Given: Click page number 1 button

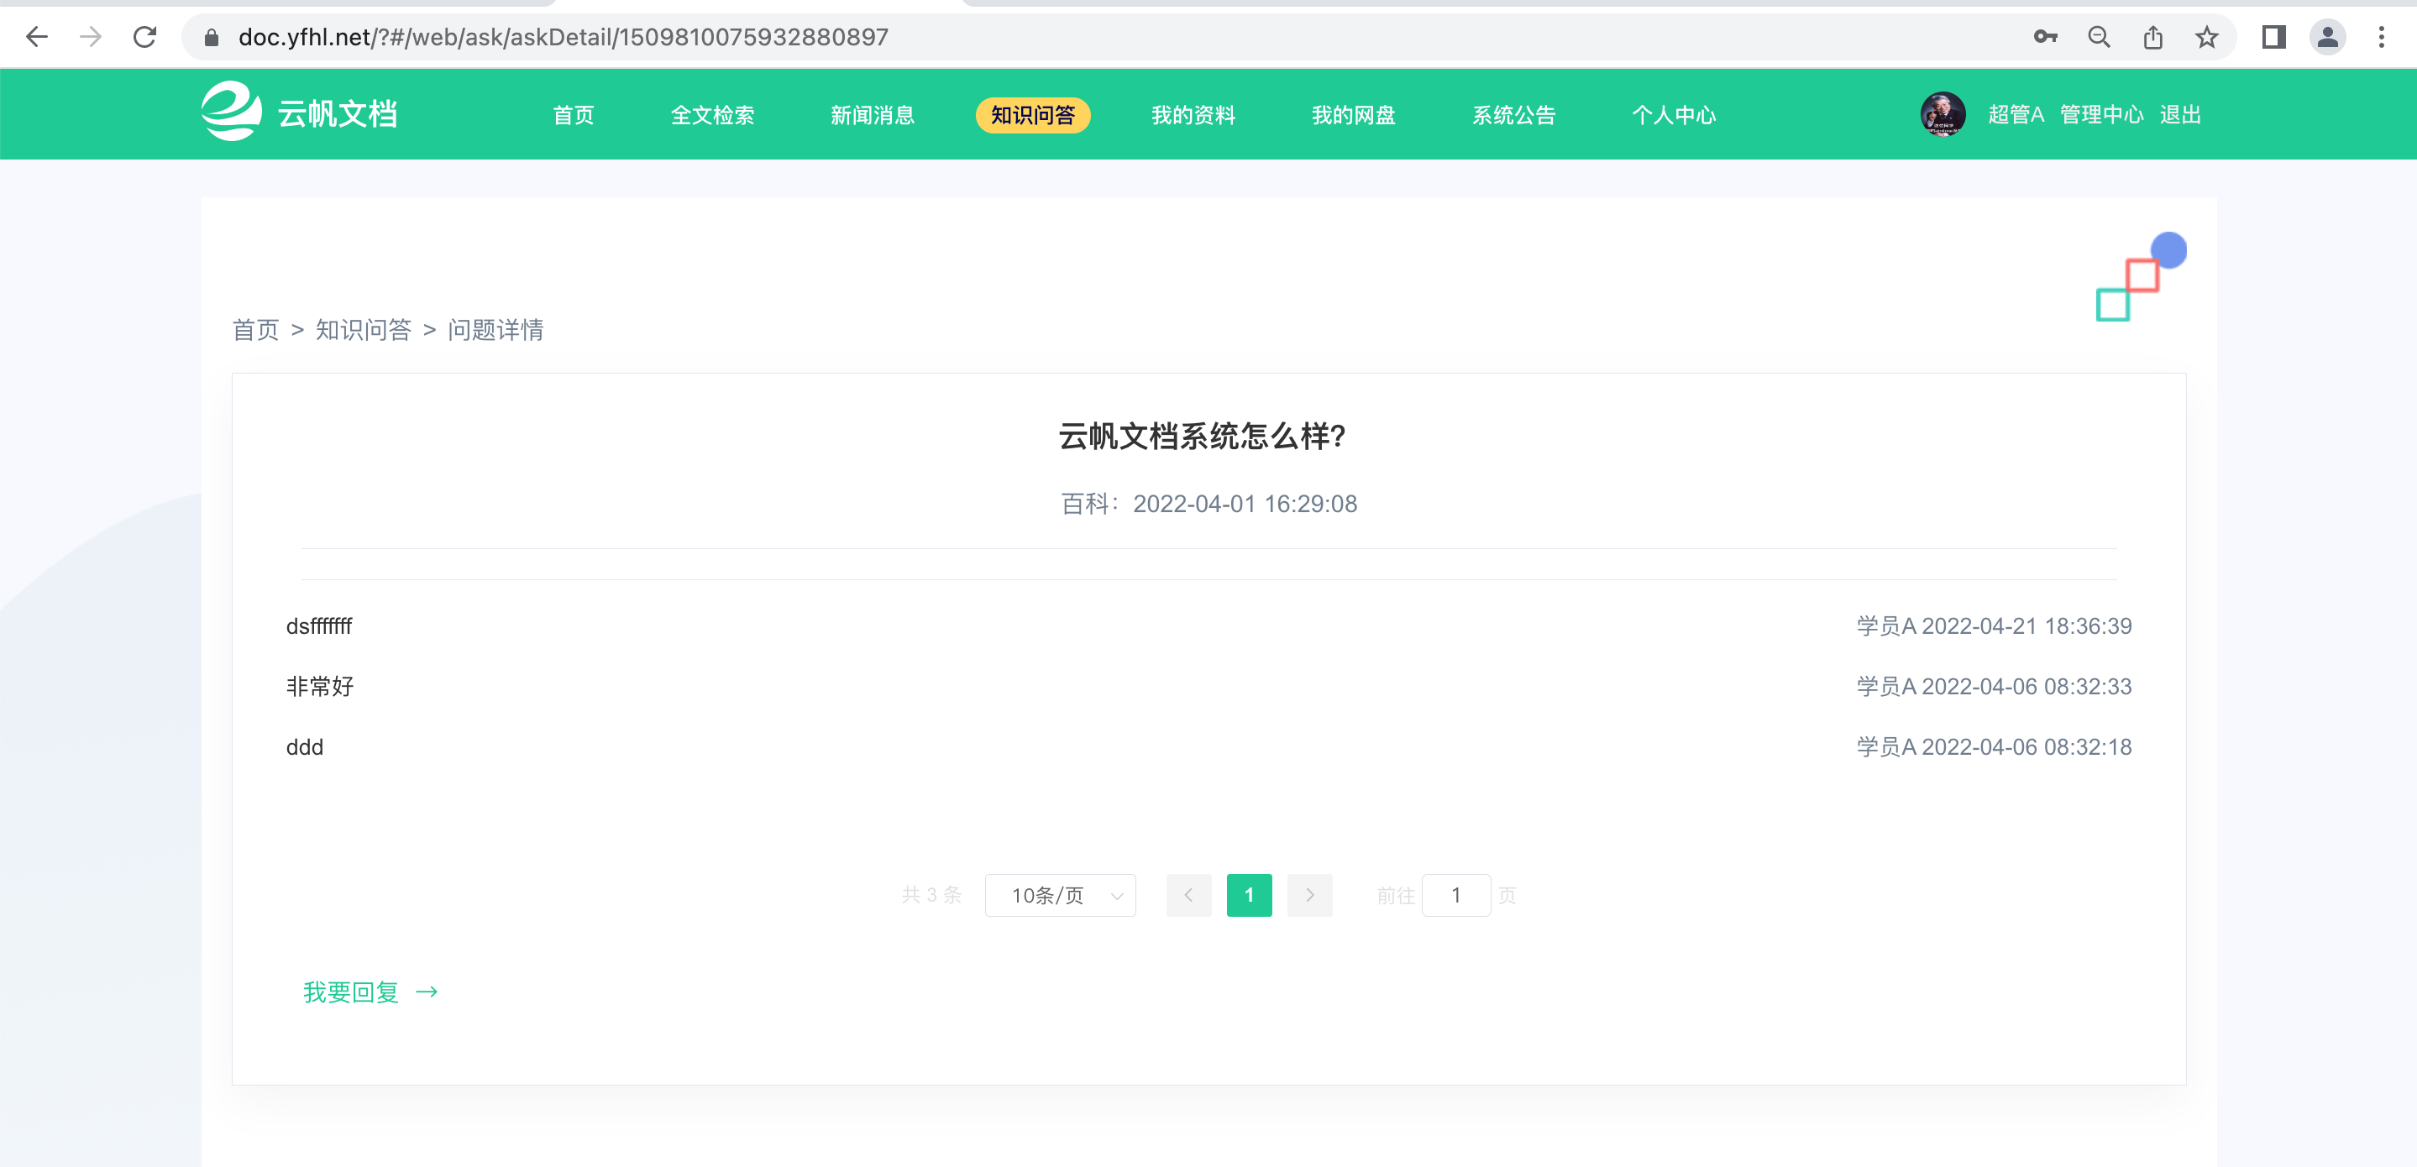Looking at the screenshot, I should [x=1249, y=895].
